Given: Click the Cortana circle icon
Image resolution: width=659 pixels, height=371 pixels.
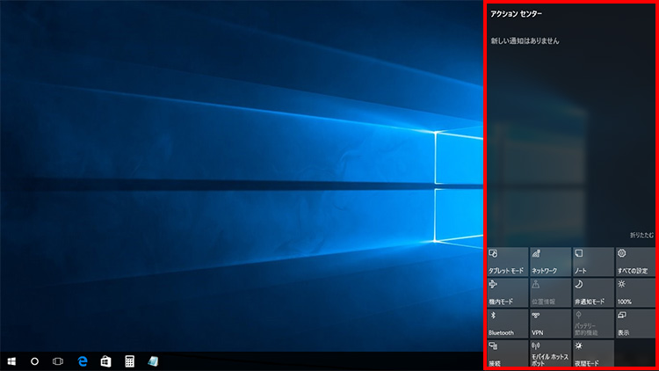Looking at the screenshot, I should coord(35,360).
